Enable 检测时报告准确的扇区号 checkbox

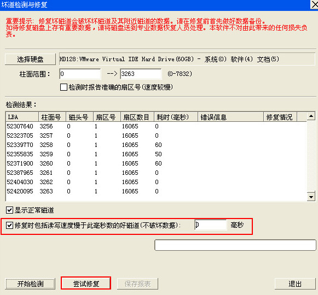(63, 87)
